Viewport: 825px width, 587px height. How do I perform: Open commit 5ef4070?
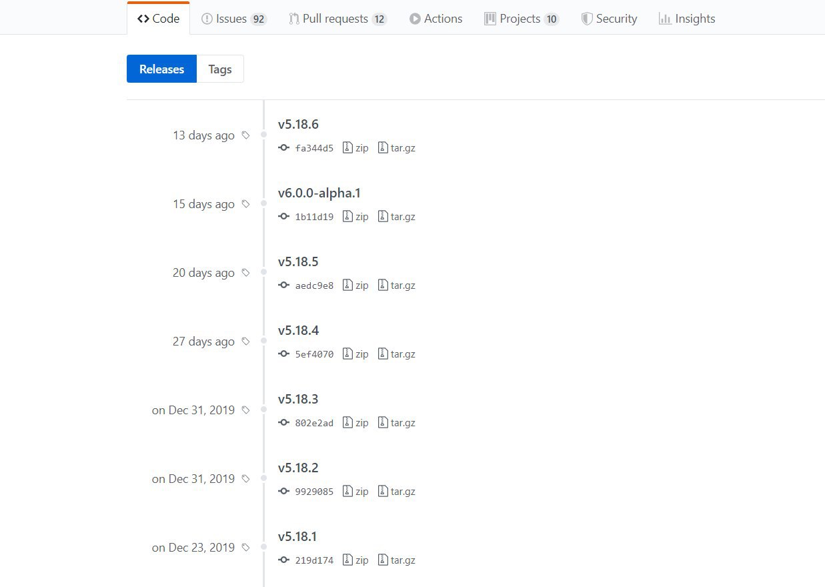(x=314, y=354)
